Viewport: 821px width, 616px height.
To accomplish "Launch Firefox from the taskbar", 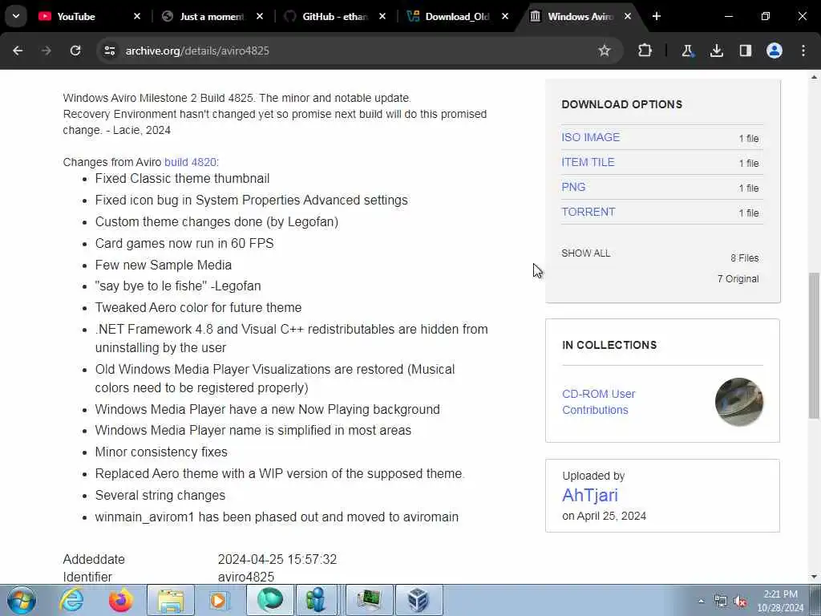I will click(x=120, y=600).
